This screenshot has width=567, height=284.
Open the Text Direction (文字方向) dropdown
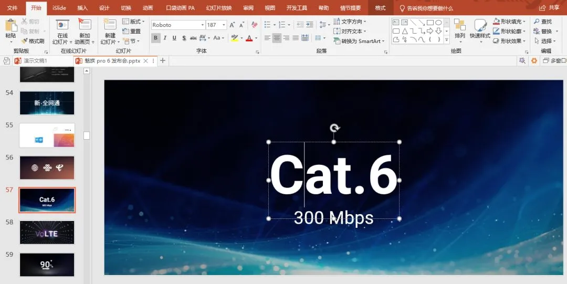[x=350, y=22]
